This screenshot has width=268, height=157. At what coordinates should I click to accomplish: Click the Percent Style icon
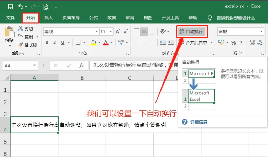point(233,42)
